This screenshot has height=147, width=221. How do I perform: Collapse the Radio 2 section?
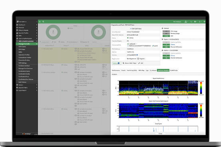click(x=162, y=50)
